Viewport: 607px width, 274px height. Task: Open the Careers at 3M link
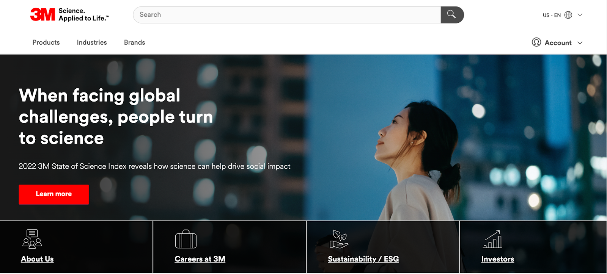pos(200,259)
